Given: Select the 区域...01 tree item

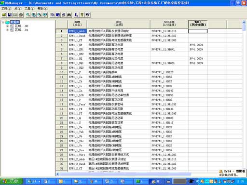Looking at the screenshot, I should click(x=21, y=30).
